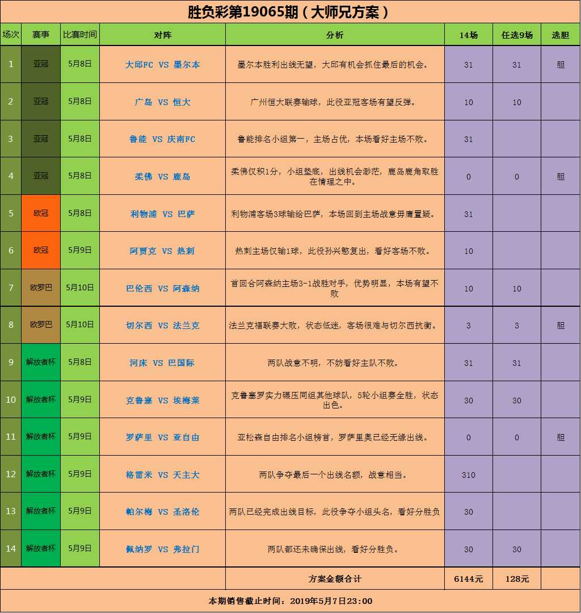Image resolution: width=581 pixels, height=613 pixels.
Task: Click row number 13
Action: [x=11, y=511]
